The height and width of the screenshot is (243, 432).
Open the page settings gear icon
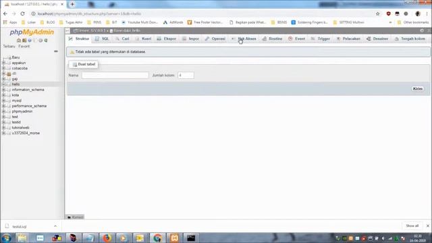tap(422, 30)
